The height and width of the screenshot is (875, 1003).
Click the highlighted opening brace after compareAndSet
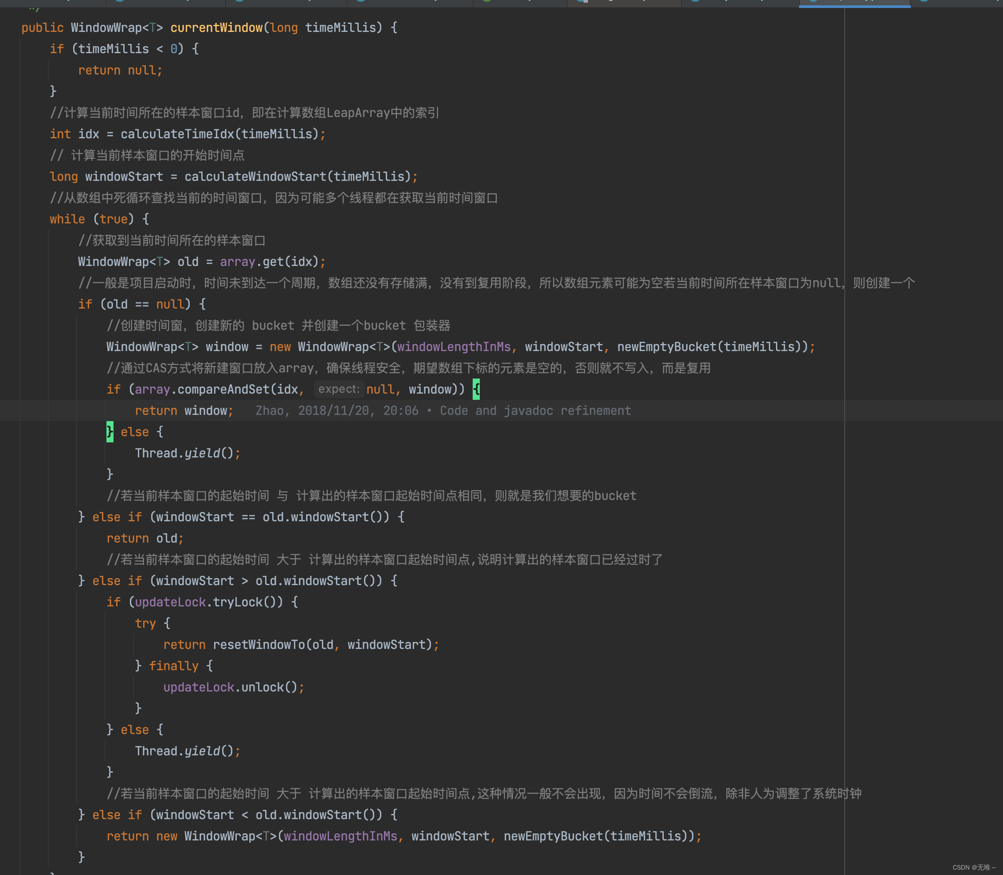[x=476, y=389]
